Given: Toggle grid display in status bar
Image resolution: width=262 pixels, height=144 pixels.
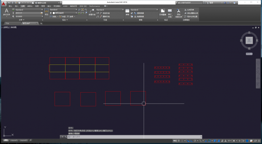Looking at the screenshot, I should (179, 141).
